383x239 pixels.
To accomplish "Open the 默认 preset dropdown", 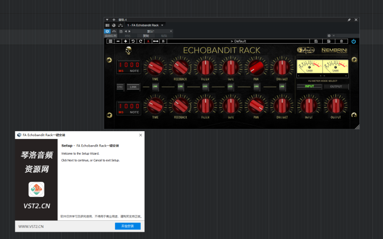I will pyautogui.click(x=152, y=31).
